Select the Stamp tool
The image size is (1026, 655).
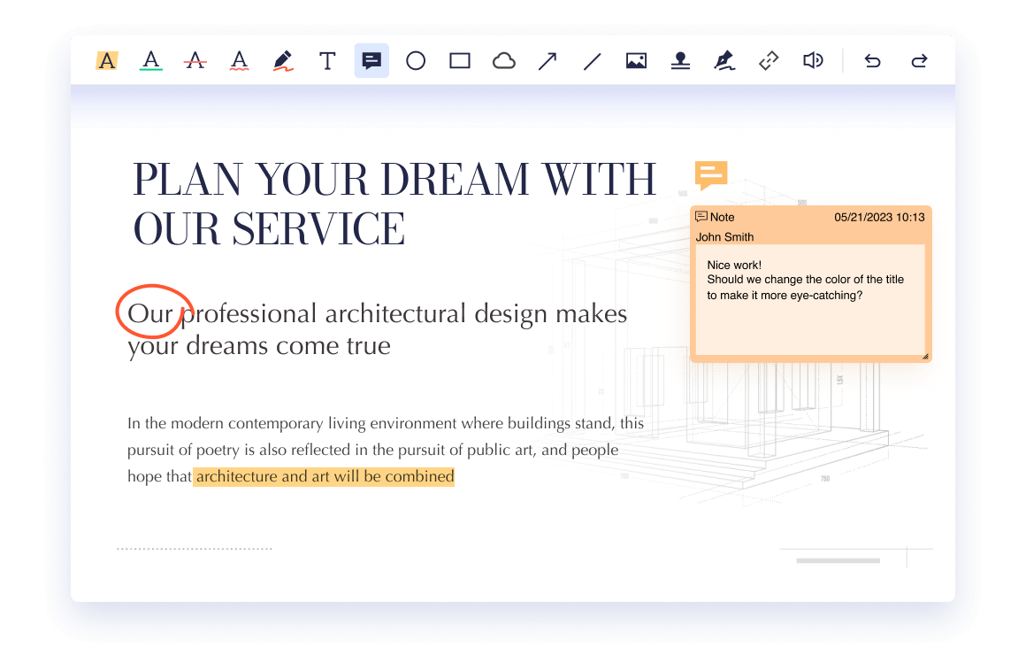point(680,61)
